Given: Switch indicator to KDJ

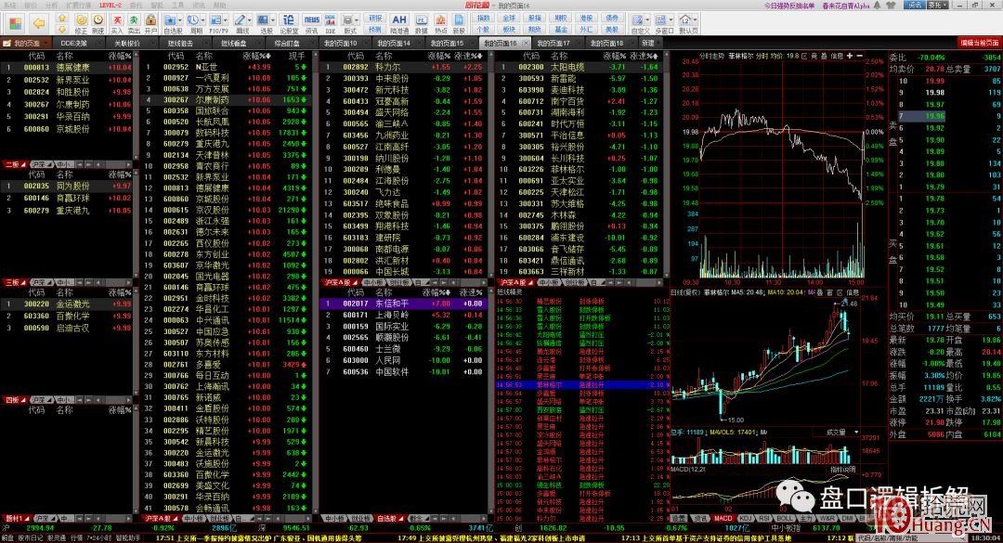Looking at the screenshot, I should point(744,518).
